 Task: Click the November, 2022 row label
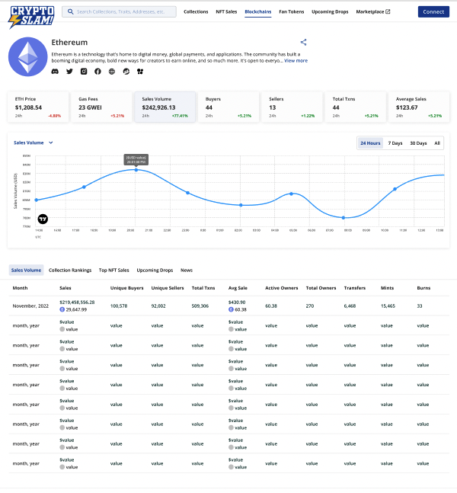(30, 306)
